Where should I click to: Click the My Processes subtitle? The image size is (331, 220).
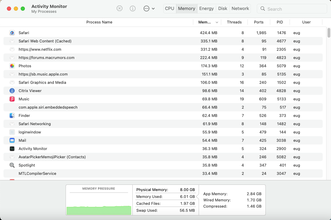pos(44,12)
